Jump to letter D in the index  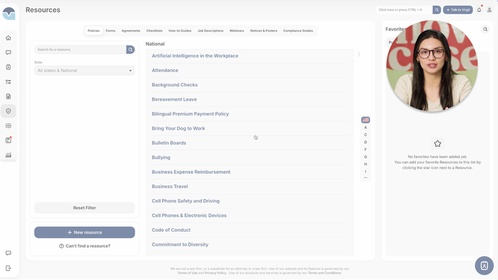point(366,142)
